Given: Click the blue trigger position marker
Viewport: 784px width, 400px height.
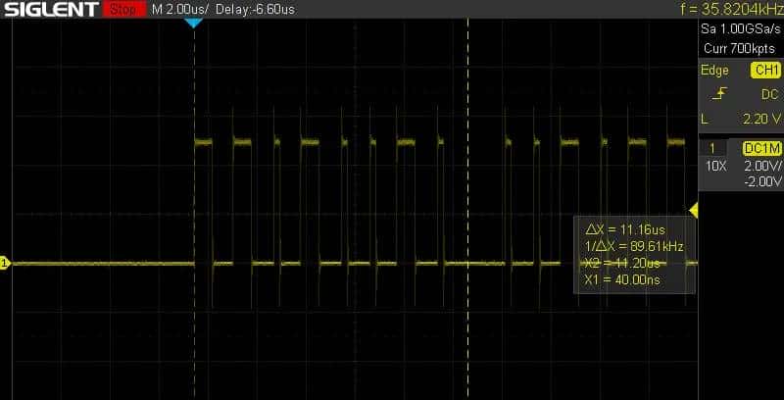Looking at the screenshot, I should click(x=193, y=23).
